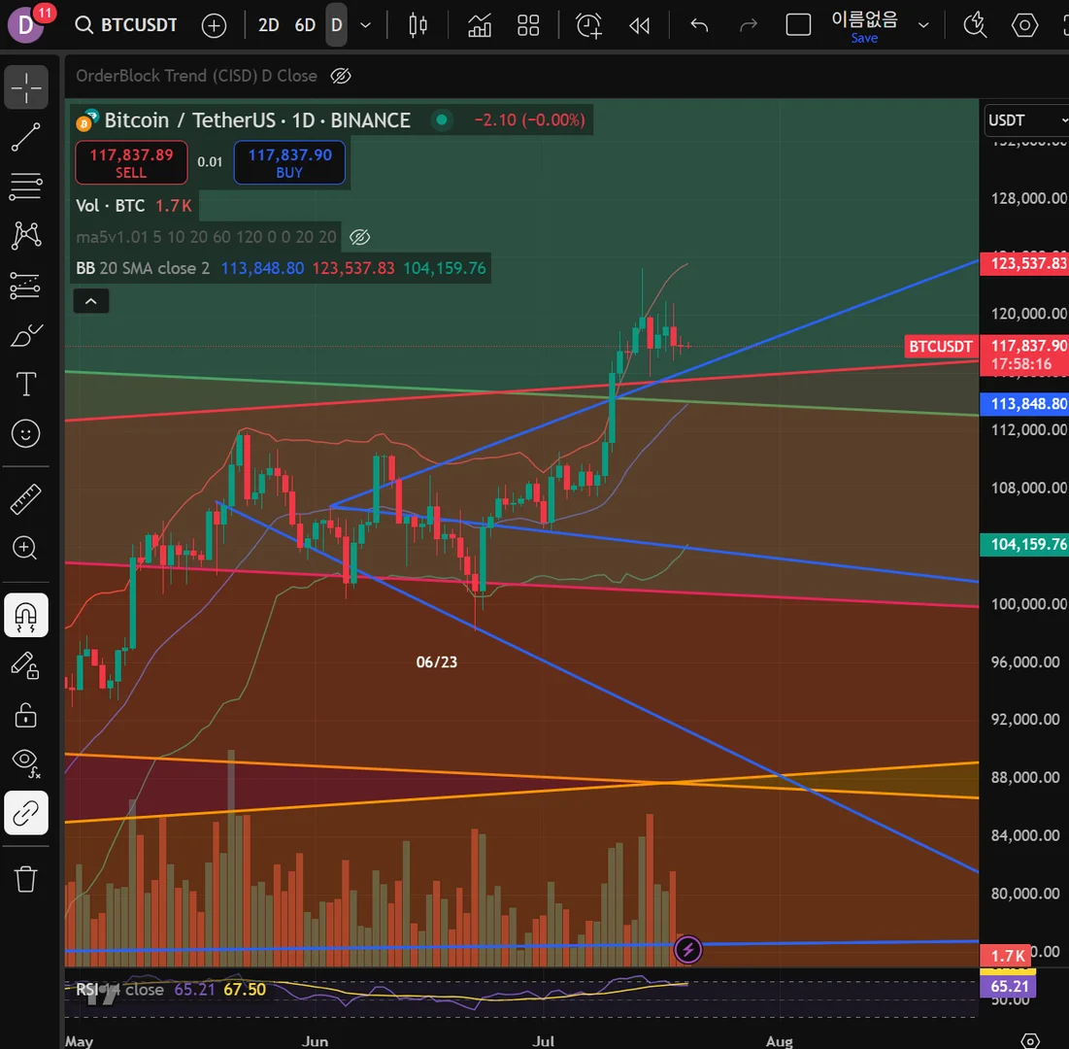The width and height of the screenshot is (1069, 1049).
Task: Open quick search lightning icon
Action: (x=975, y=26)
